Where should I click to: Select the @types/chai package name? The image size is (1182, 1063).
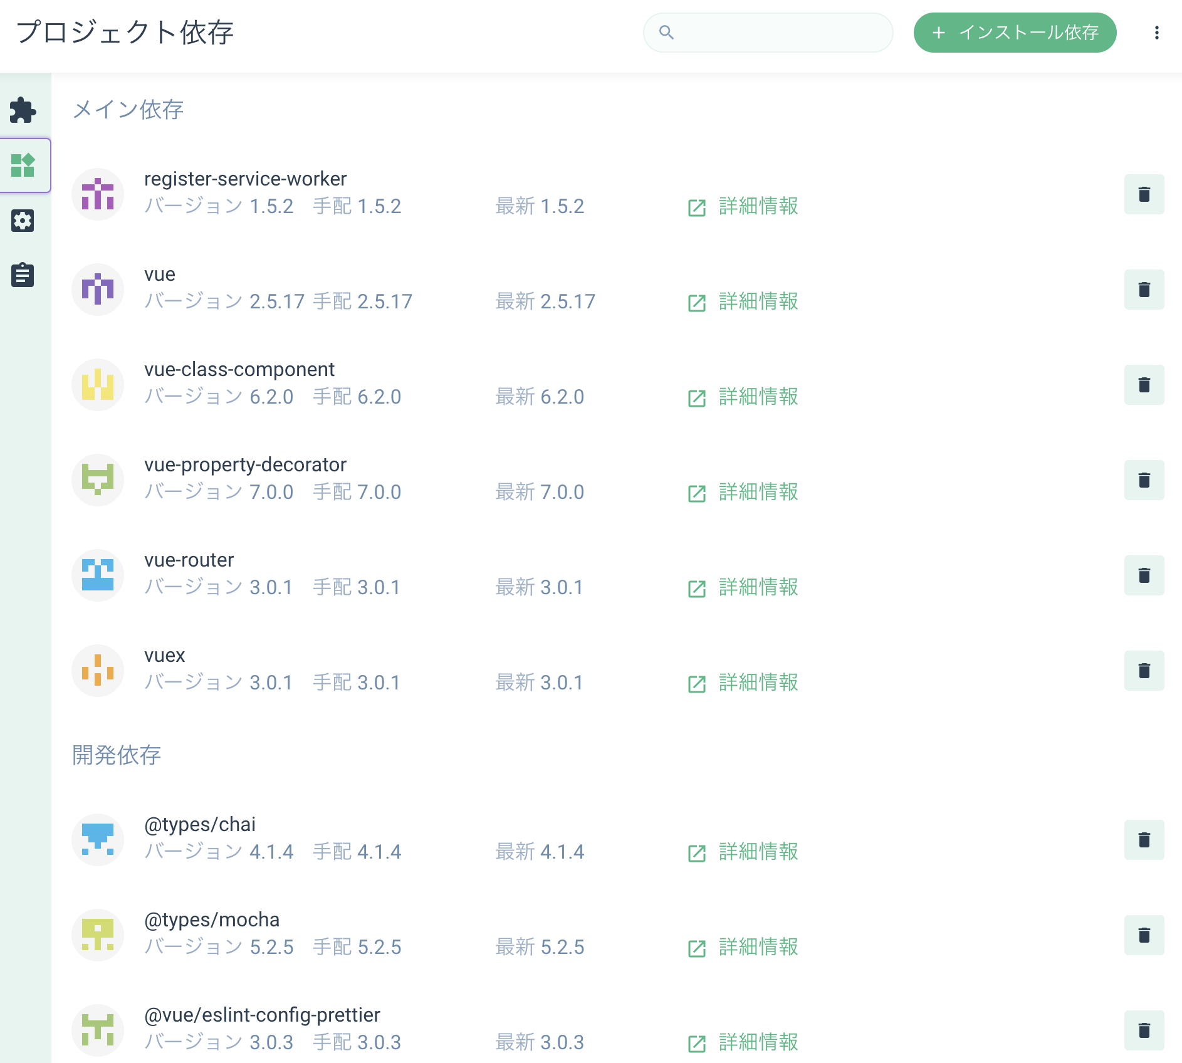click(200, 825)
